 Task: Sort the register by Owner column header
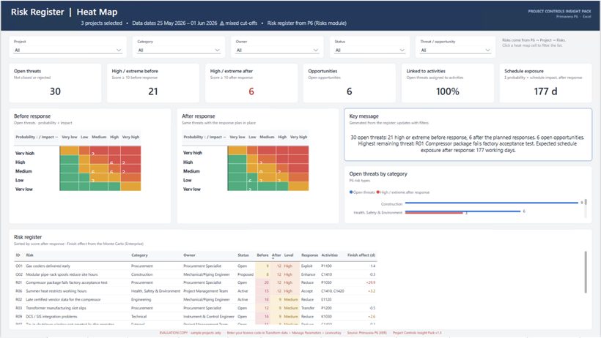[x=189, y=255]
